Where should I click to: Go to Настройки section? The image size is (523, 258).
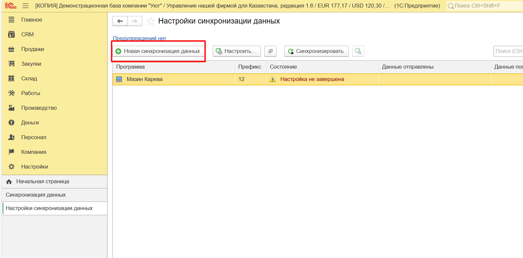(x=34, y=167)
